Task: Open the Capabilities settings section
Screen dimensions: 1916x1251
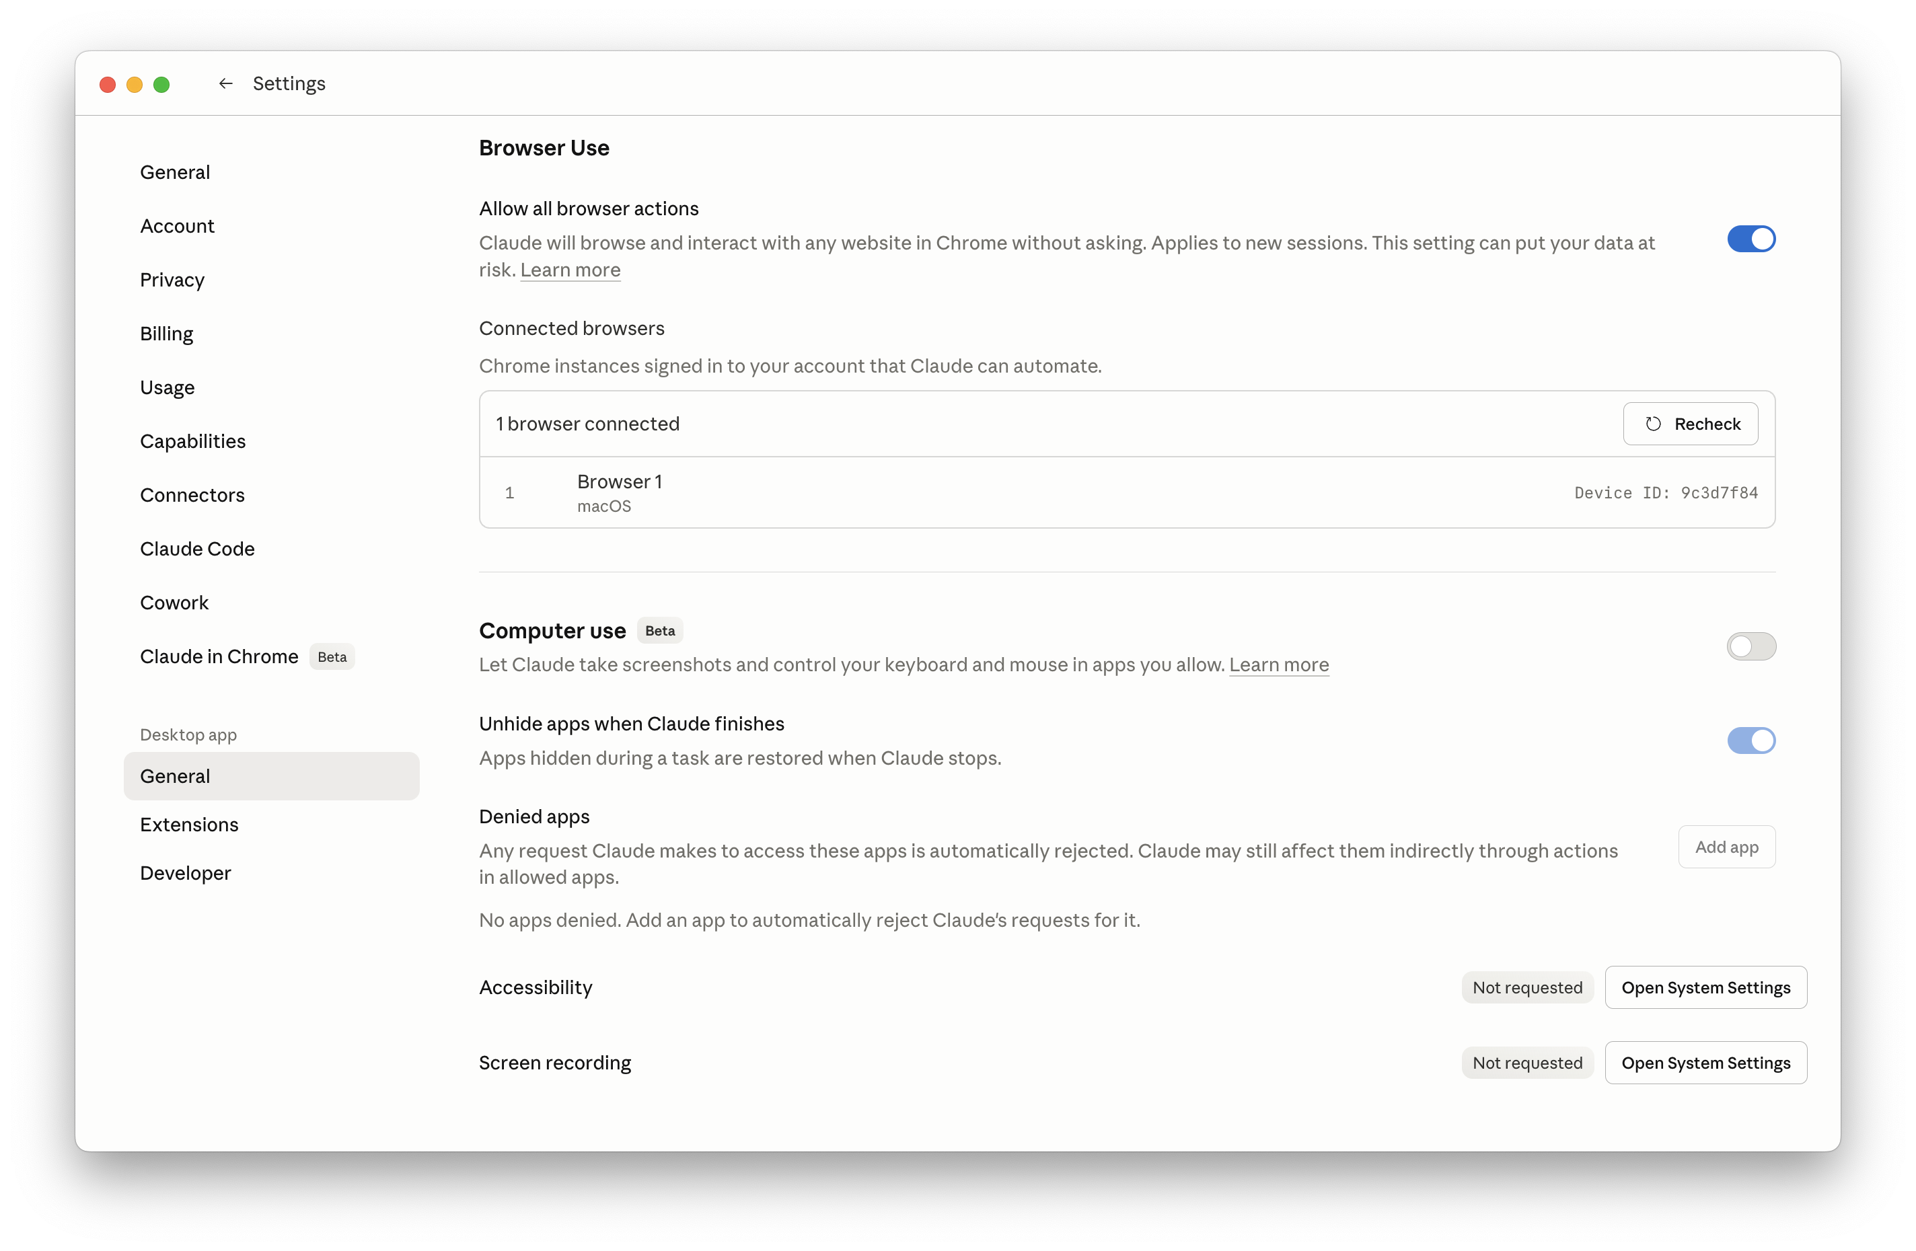Action: click(192, 441)
